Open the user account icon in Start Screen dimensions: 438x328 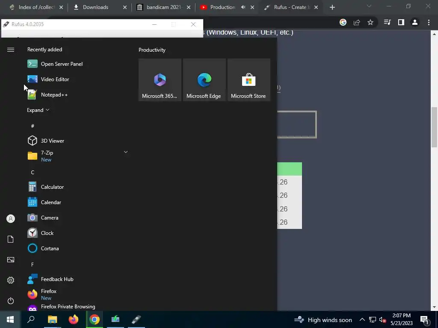click(x=11, y=219)
